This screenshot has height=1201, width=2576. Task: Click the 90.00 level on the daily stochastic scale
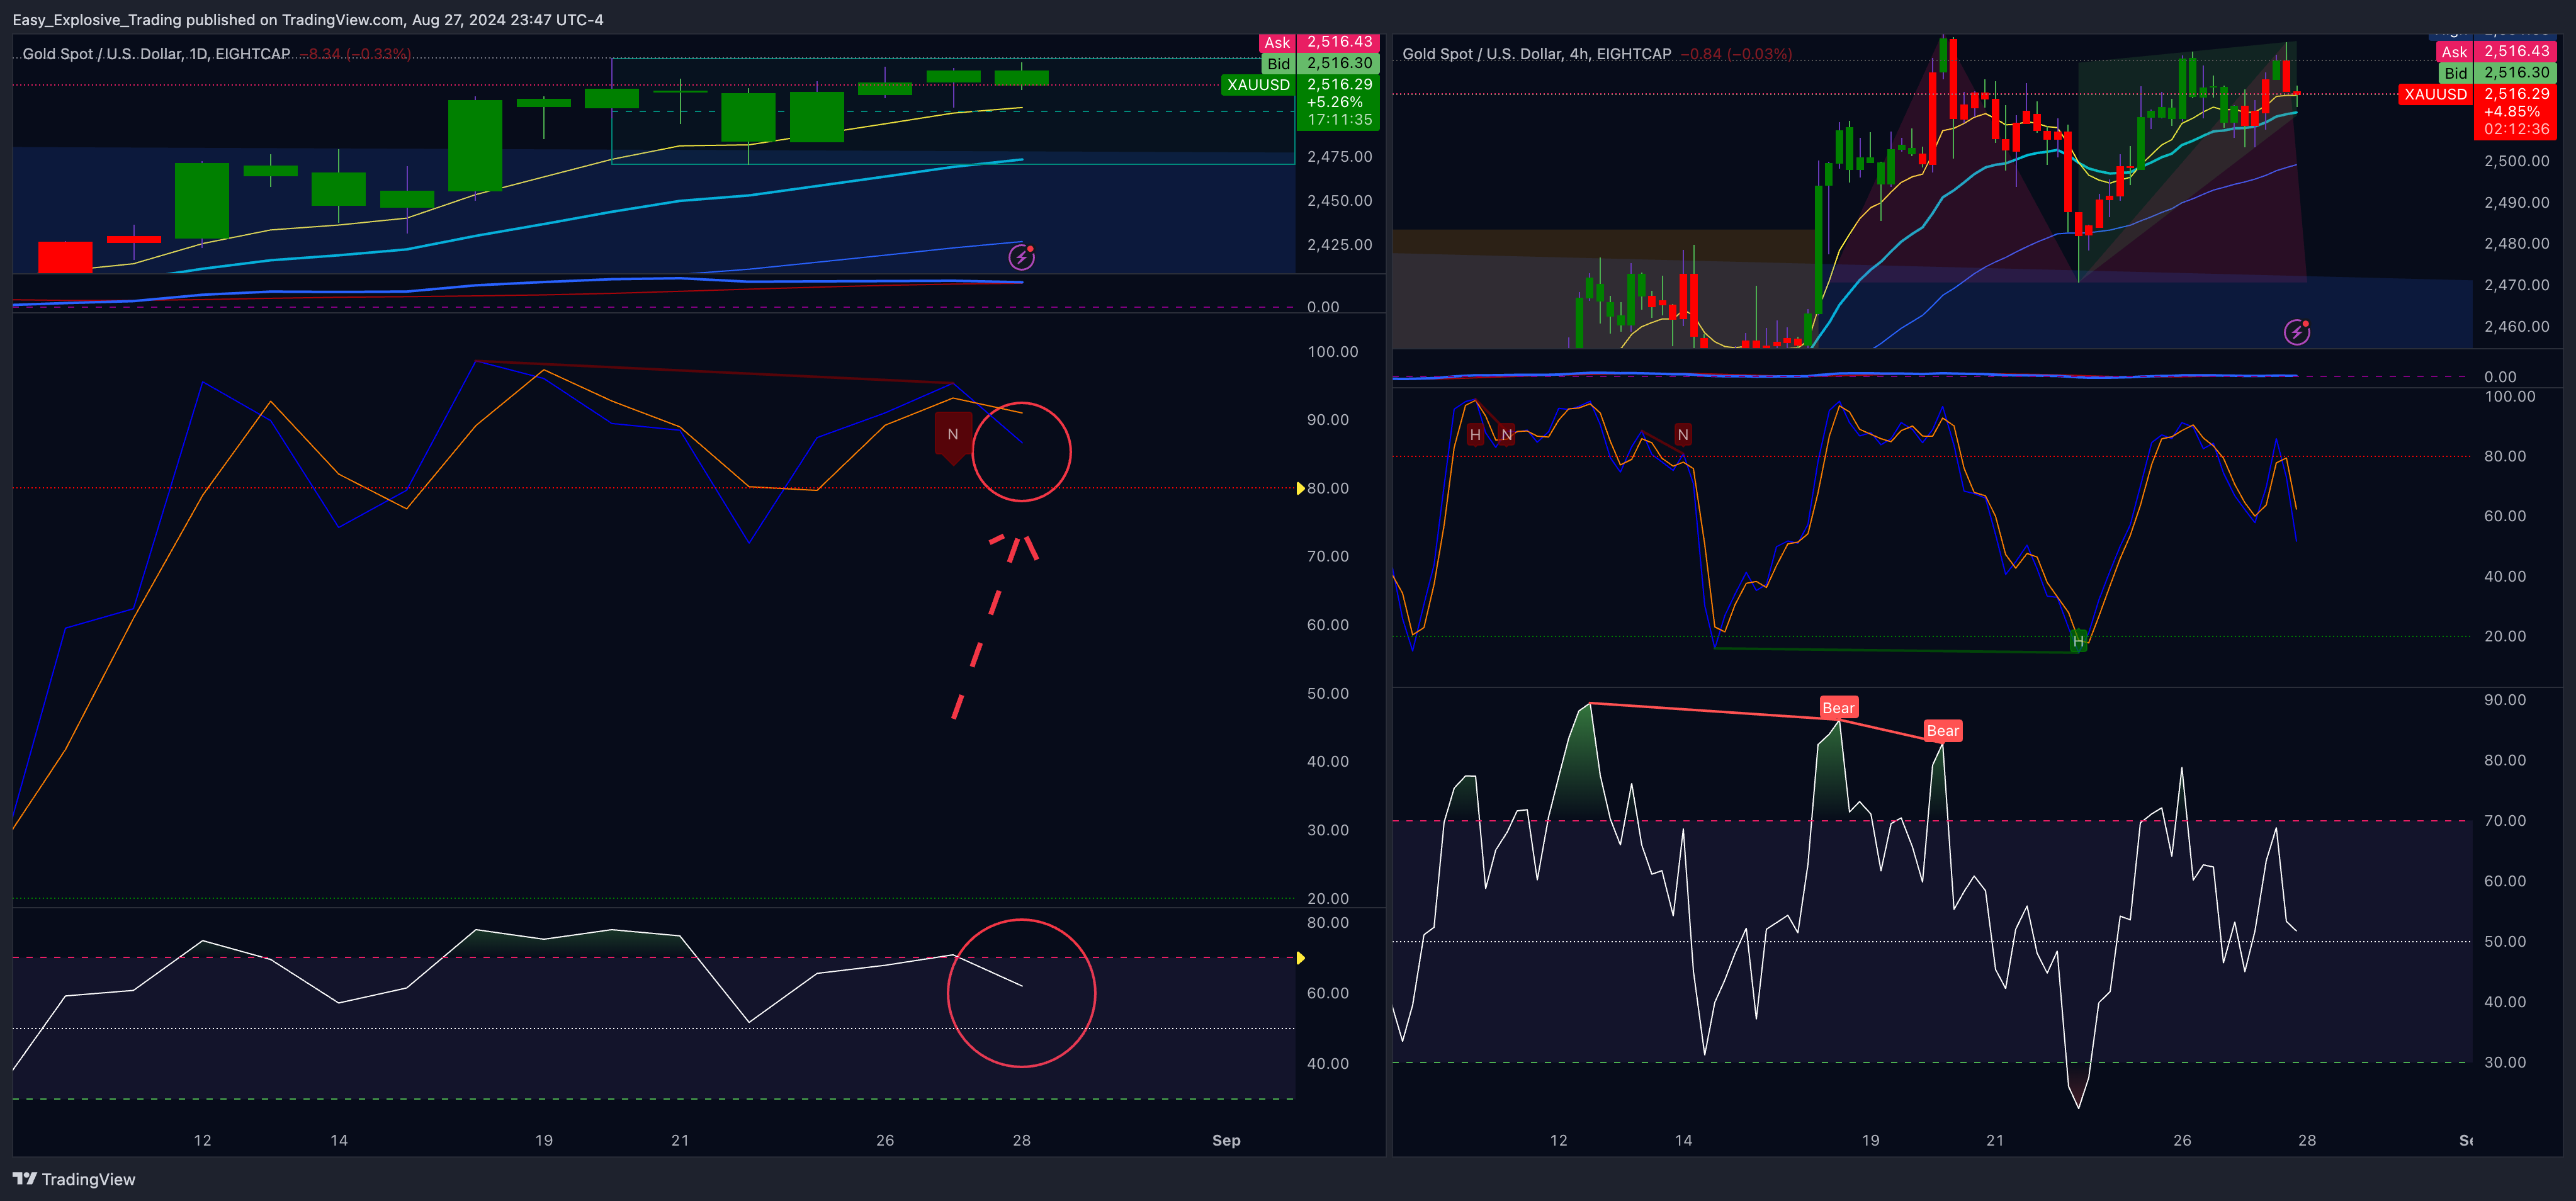[1327, 420]
